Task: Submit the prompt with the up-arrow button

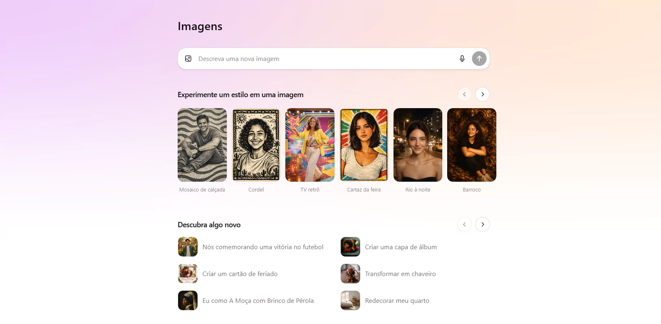Action: [x=479, y=59]
